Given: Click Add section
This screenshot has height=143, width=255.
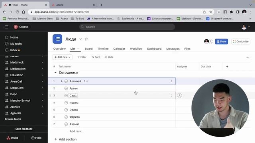Looking at the screenshot, I should pyautogui.click(x=65, y=139).
